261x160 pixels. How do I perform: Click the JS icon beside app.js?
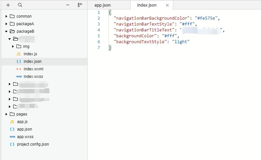click(x=12, y=122)
